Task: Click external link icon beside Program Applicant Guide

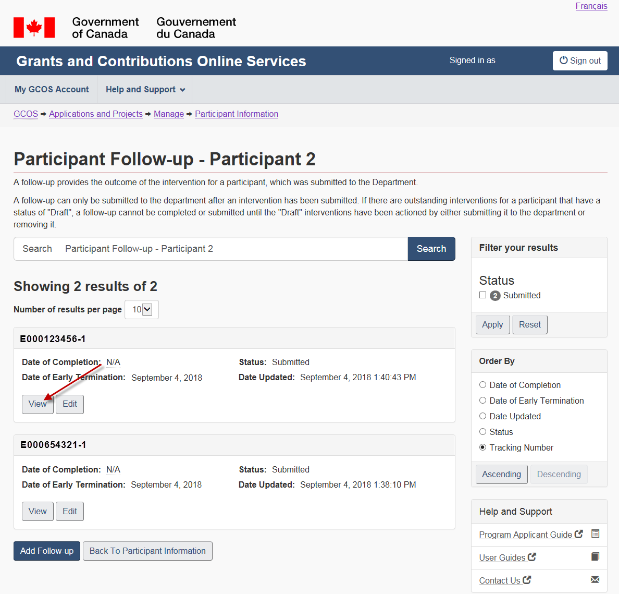Action: (579, 534)
